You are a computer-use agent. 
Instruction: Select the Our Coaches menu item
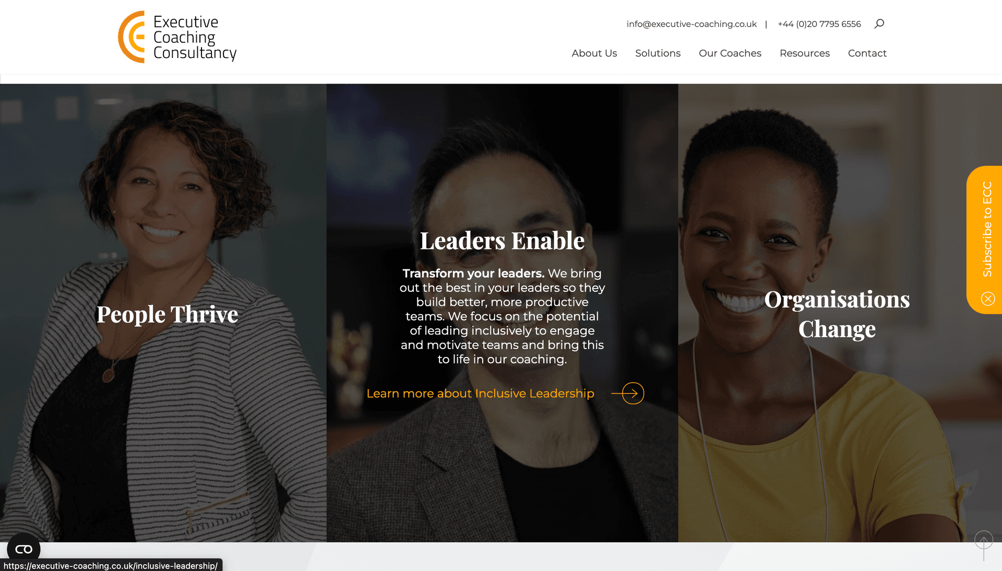(x=730, y=53)
